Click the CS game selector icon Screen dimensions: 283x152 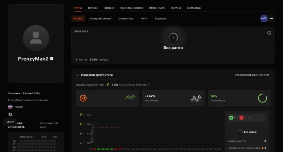(264, 18)
